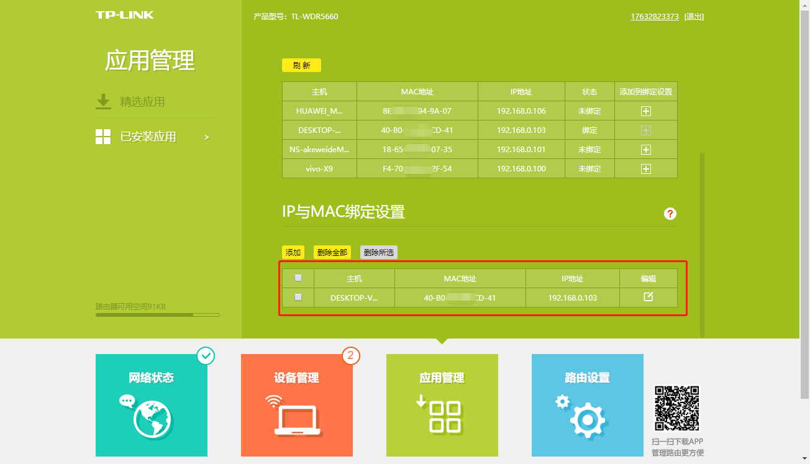This screenshot has height=464, width=810.
Task: Open the 路由设置 tile
Action: point(588,405)
